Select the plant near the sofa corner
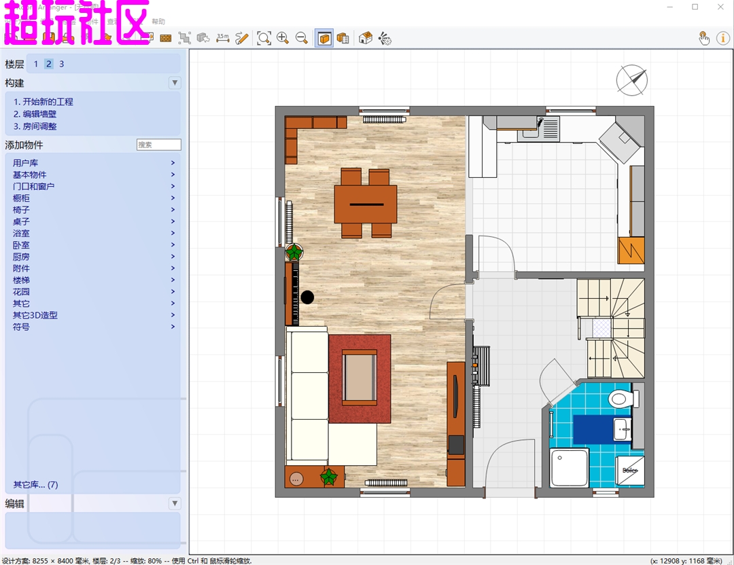 click(329, 477)
